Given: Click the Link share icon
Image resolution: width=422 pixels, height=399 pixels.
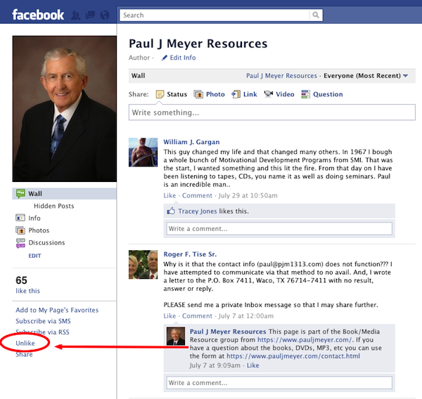Looking at the screenshot, I should coord(236,94).
